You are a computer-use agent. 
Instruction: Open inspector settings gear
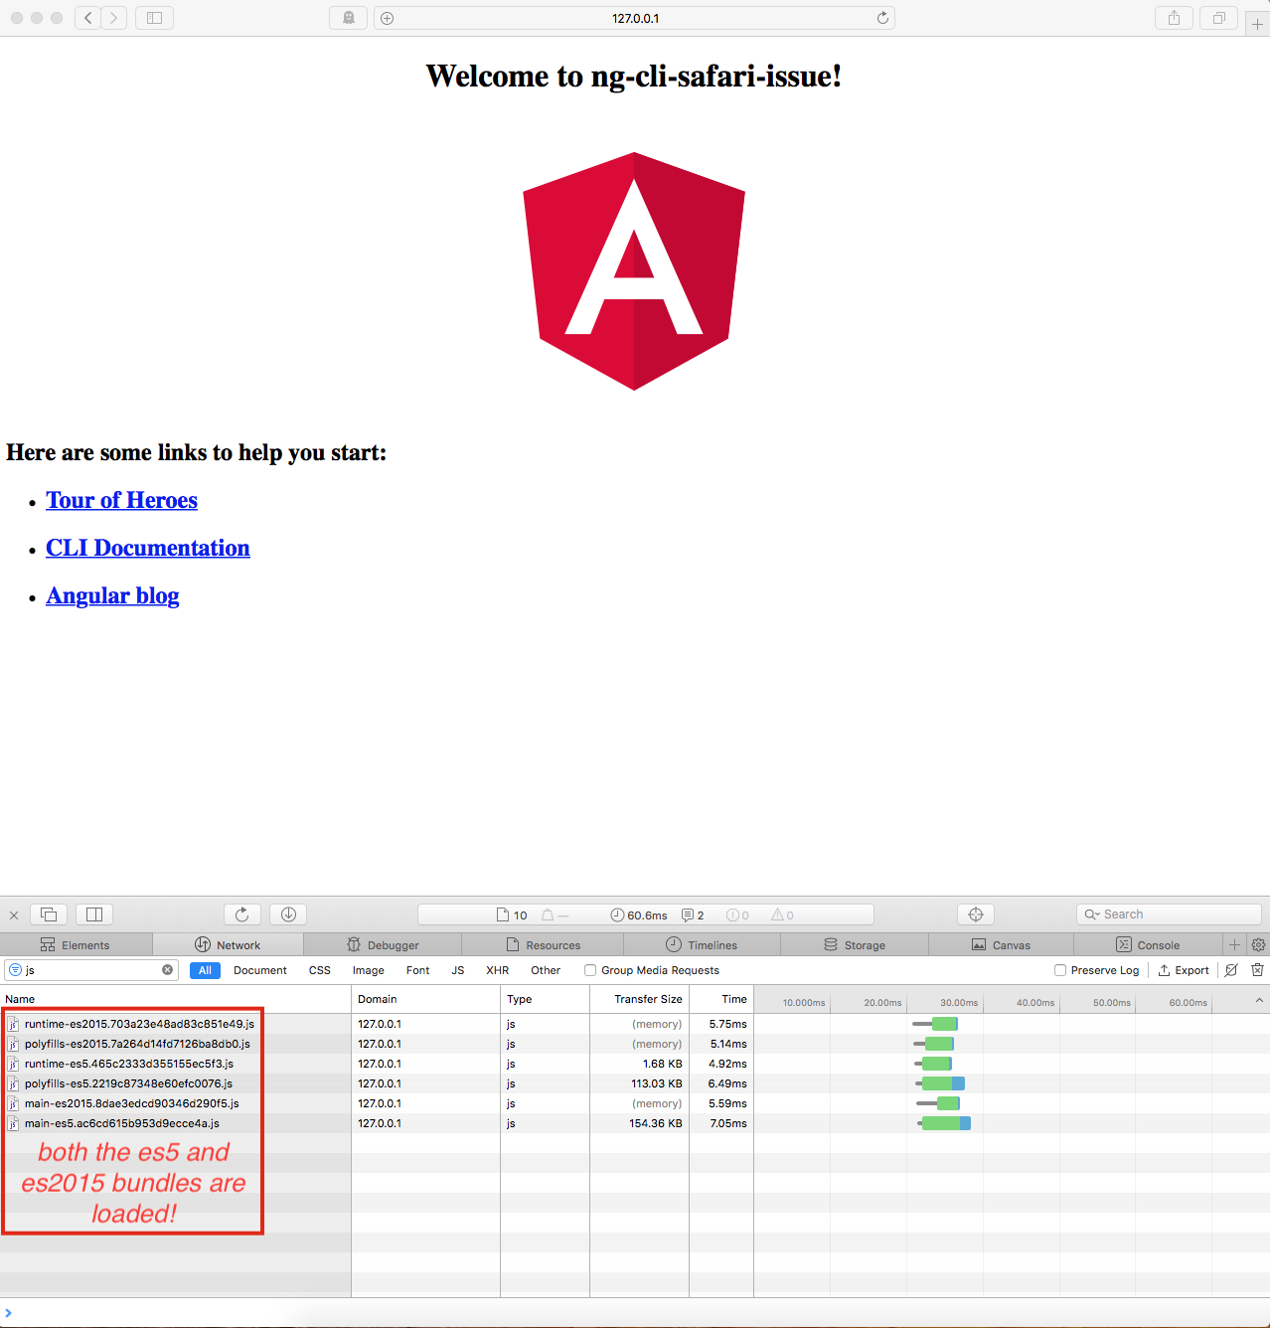coord(1258,944)
